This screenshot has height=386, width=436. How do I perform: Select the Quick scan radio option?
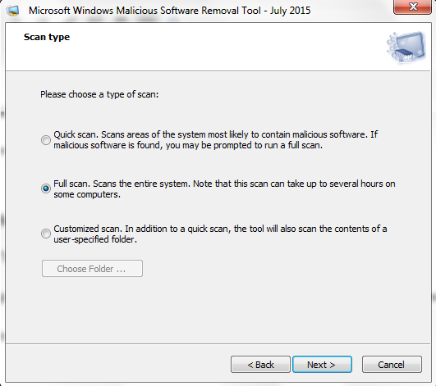point(46,140)
